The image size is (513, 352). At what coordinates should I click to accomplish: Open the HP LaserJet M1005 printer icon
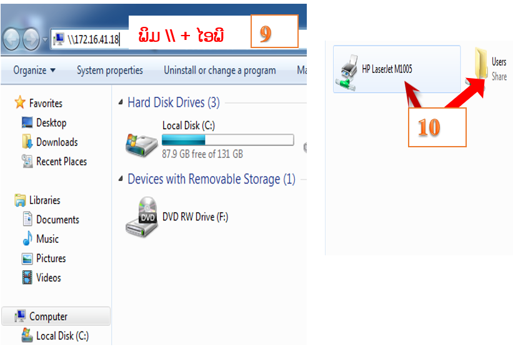click(x=349, y=69)
